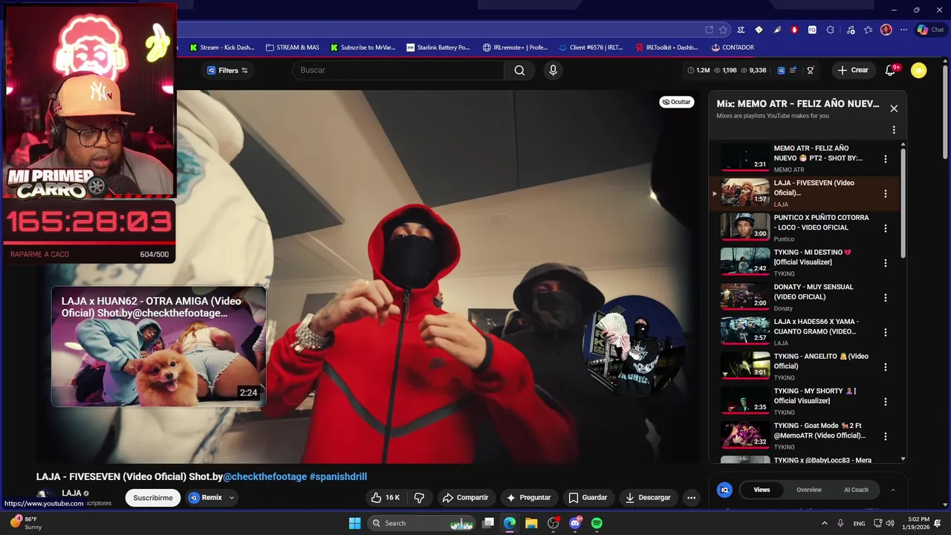Click the Suscribirme button

tap(153, 498)
